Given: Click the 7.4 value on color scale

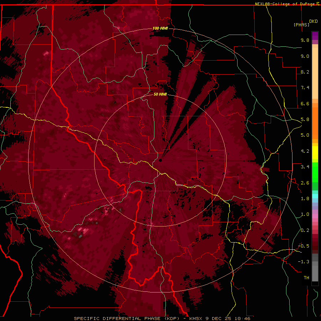Looking at the screenshot, I should [x=305, y=88].
